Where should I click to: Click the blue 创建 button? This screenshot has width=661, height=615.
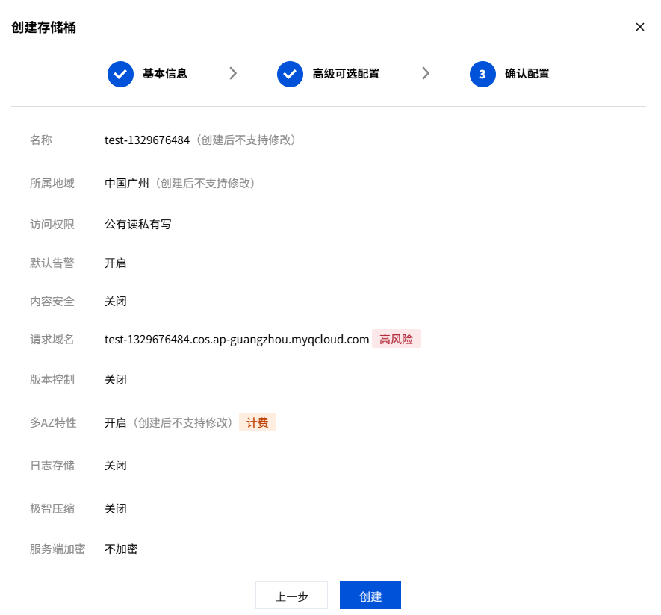[370, 595]
